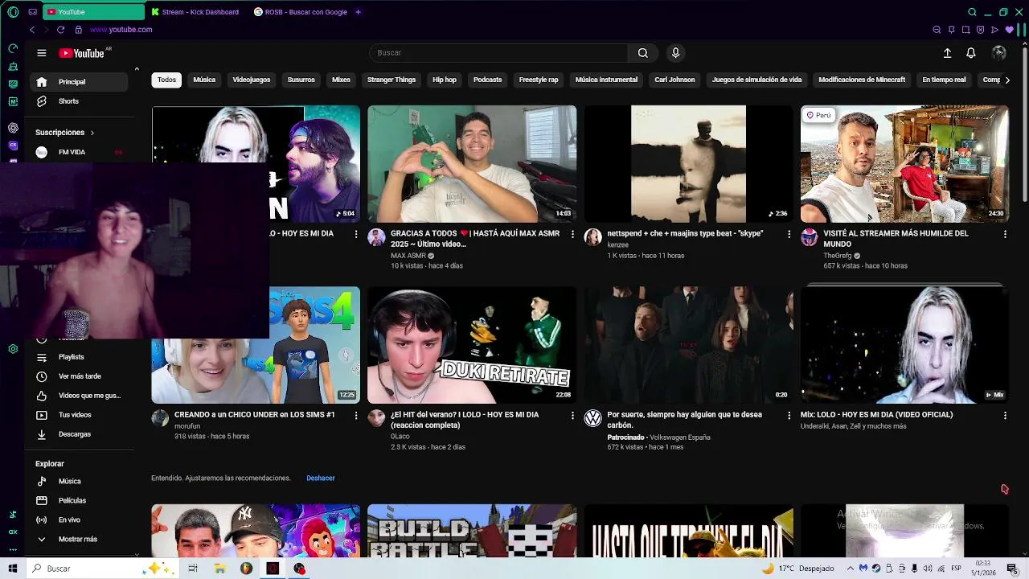Open the three dots at the sidebar bottom
1029x579 pixels.
click(13, 550)
